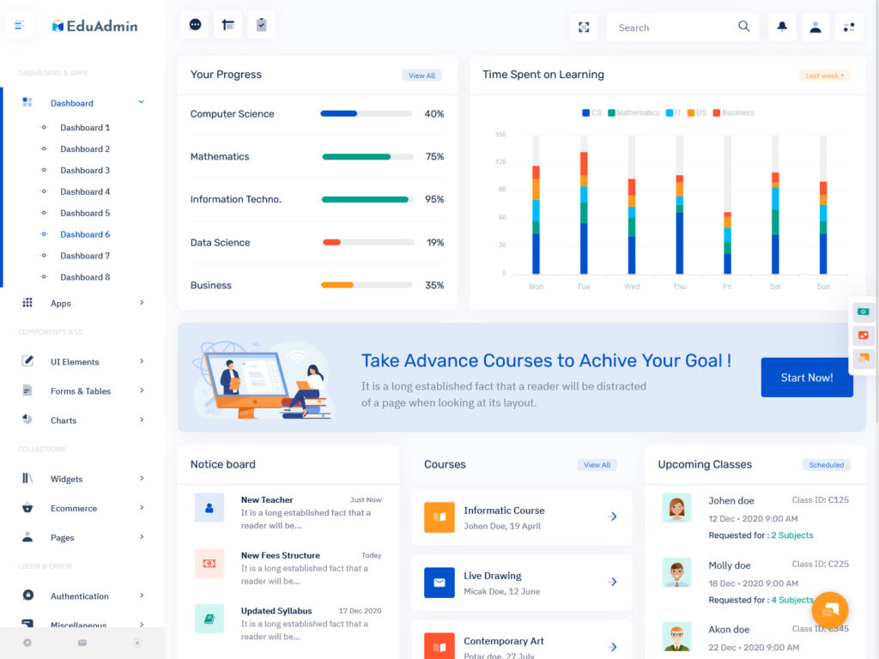Toggle the sidebar with the hamburger icon
Screen dimensions: 879x659
click(x=19, y=25)
